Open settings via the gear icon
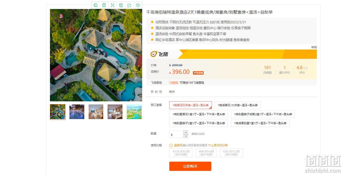 [138, 5]
